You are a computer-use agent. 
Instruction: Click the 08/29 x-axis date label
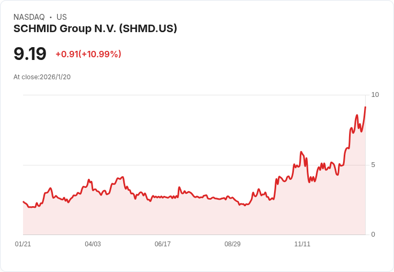tap(232, 244)
